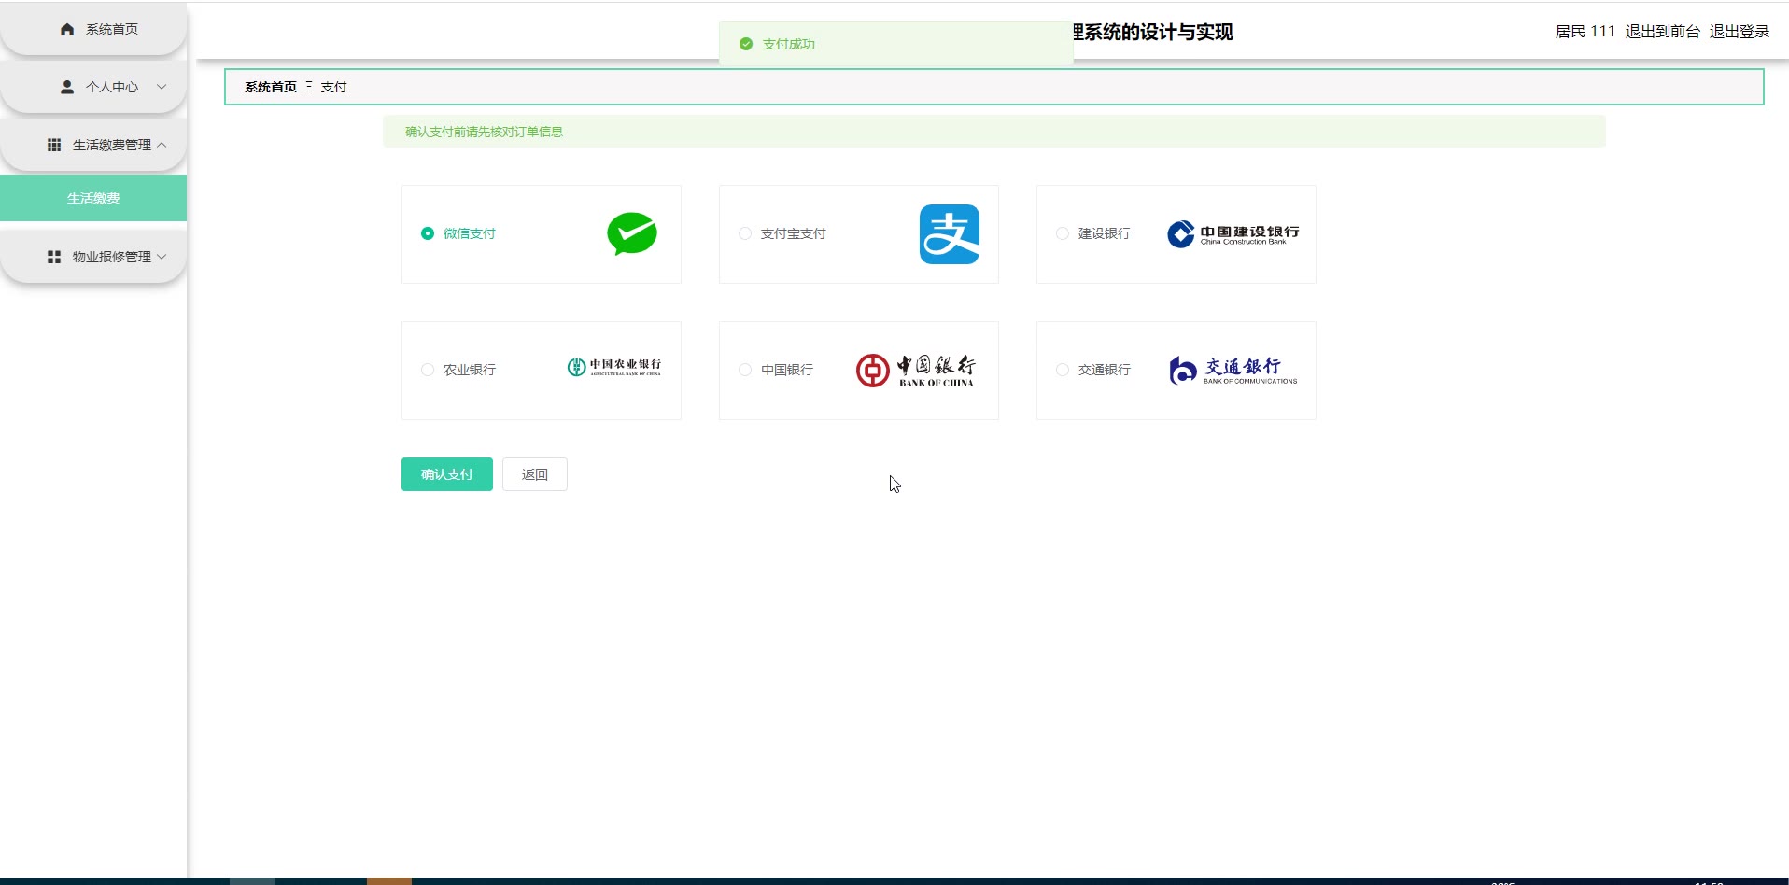Expand the 物业报修管理 chevron
This screenshot has height=885, width=1789.
click(x=162, y=257)
